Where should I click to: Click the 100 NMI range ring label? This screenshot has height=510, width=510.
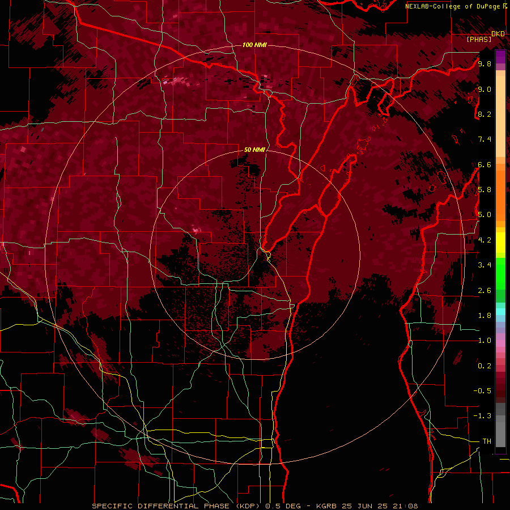(254, 45)
